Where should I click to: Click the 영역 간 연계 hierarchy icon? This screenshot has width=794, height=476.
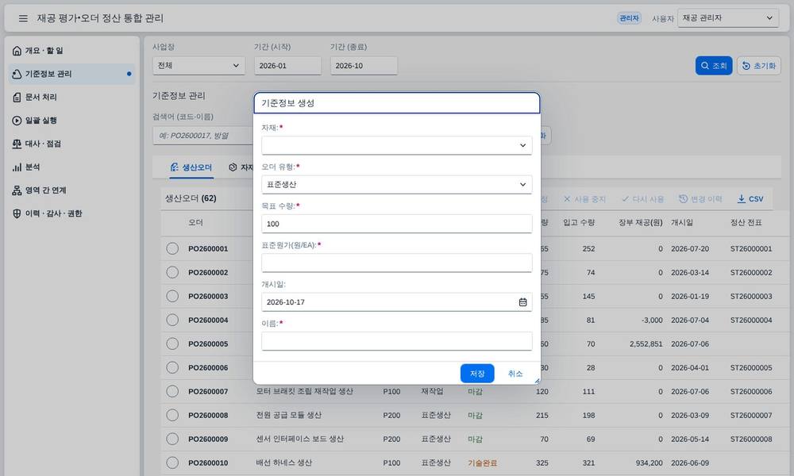(17, 190)
